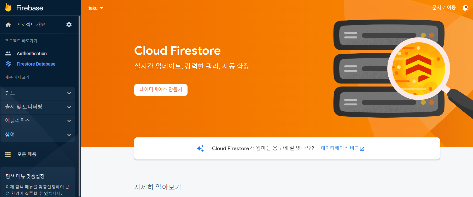Click the sidebar vertical scrollbar
This screenshot has width=473, height=197.
point(79,106)
